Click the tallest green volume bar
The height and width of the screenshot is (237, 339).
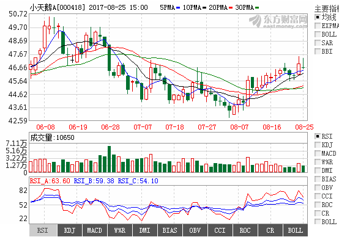[x=109, y=159]
